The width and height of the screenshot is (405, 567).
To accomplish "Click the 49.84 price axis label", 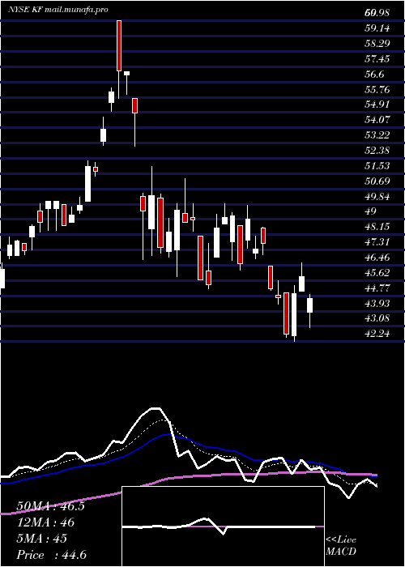I will pyautogui.click(x=377, y=197).
